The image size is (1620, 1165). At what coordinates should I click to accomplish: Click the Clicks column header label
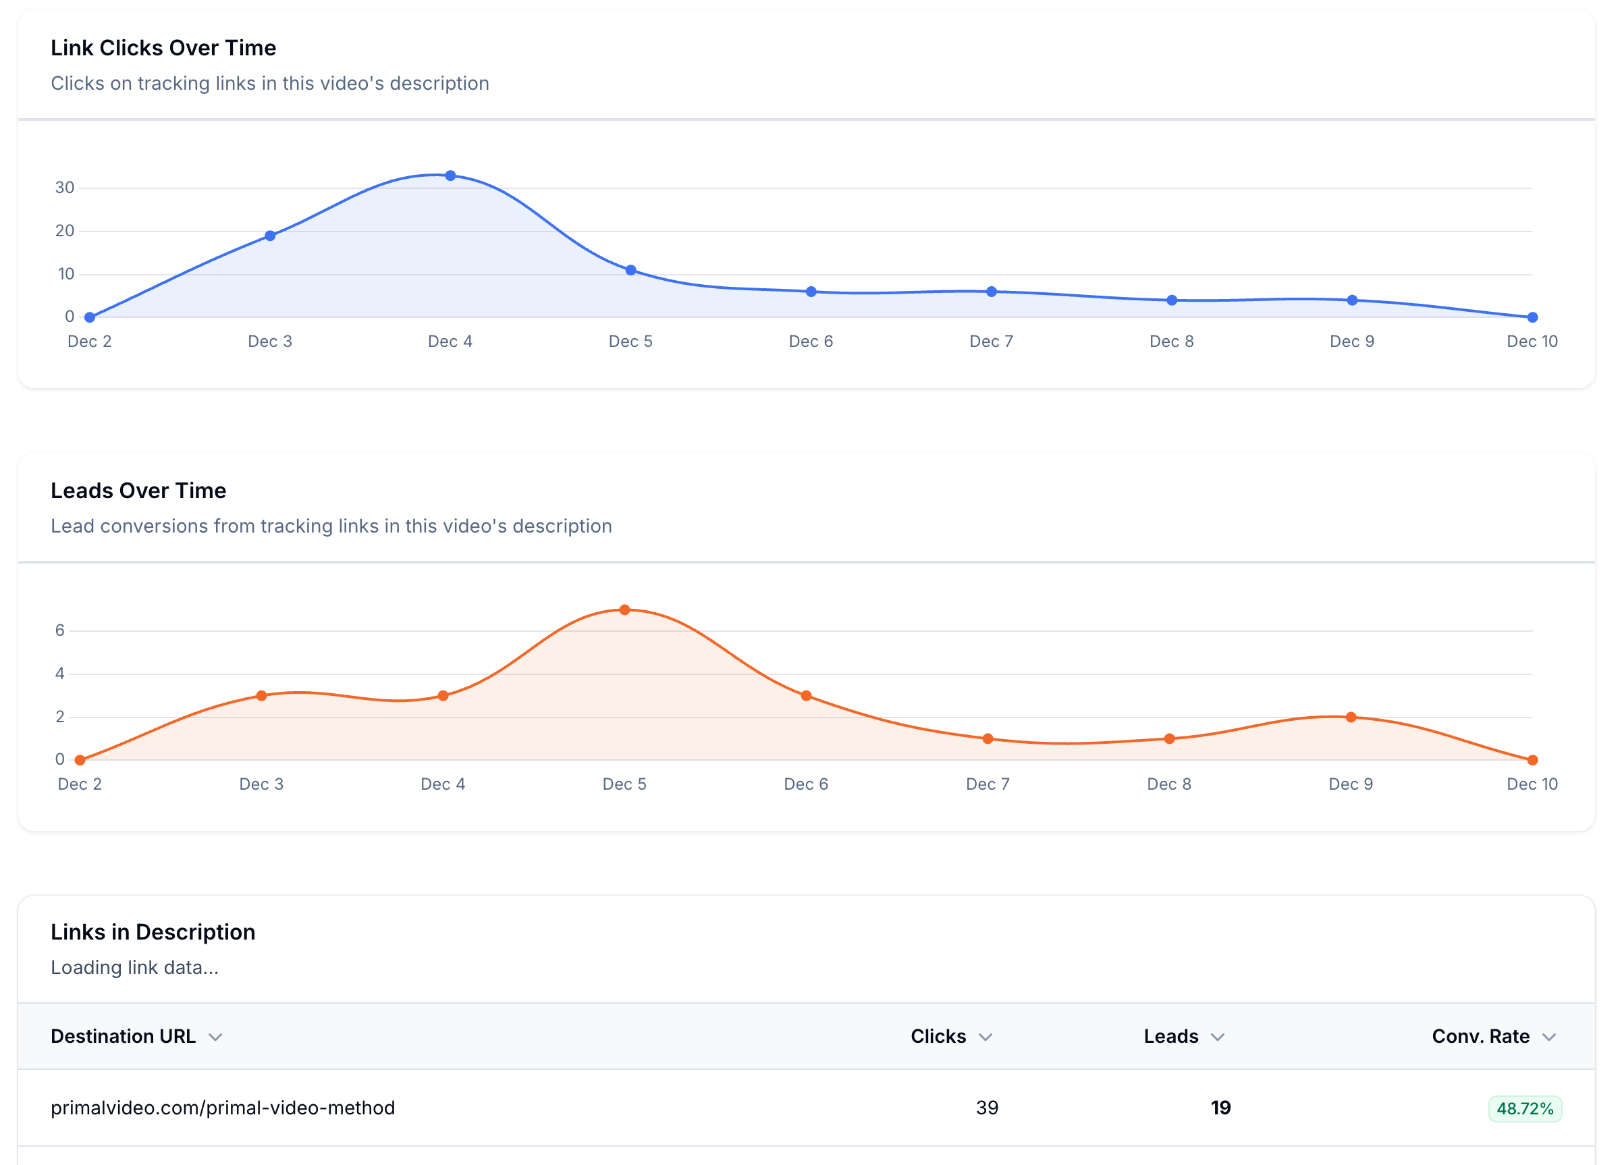tap(937, 1037)
